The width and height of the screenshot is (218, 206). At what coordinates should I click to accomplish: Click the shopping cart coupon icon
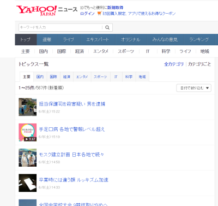pyautogui.click(x=99, y=13)
